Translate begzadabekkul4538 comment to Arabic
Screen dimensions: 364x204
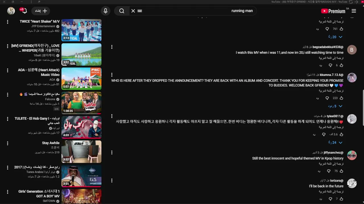pos(331,58)
